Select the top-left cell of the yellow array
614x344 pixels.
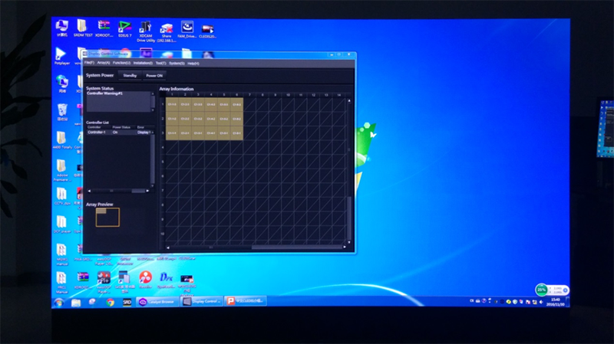(172, 104)
